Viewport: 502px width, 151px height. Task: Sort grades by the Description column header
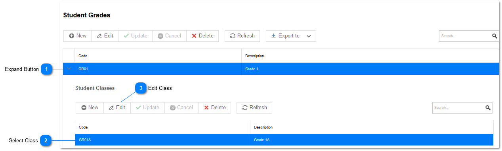pos(370,56)
